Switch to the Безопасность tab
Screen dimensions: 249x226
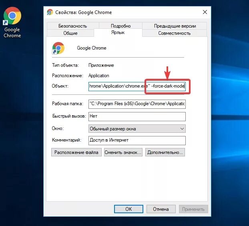point(73,26)
